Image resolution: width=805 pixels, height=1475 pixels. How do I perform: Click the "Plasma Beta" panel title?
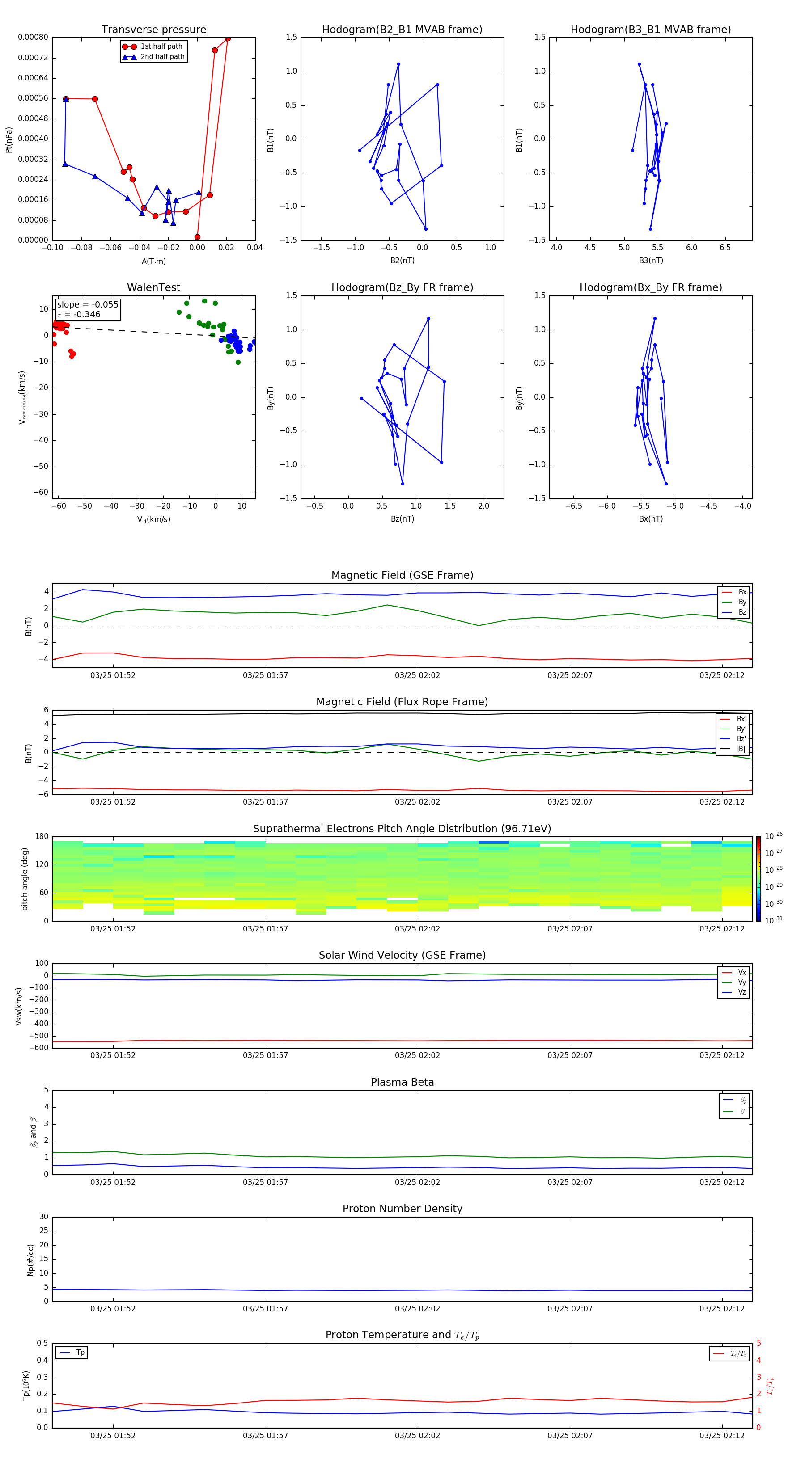click(x=402, y=1082)
